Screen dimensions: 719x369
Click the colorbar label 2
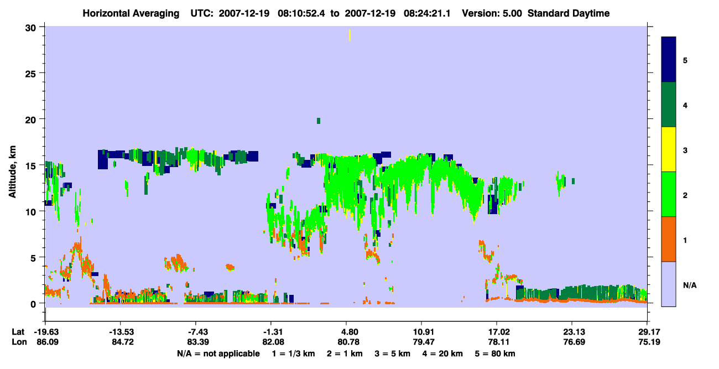[685, 195]
